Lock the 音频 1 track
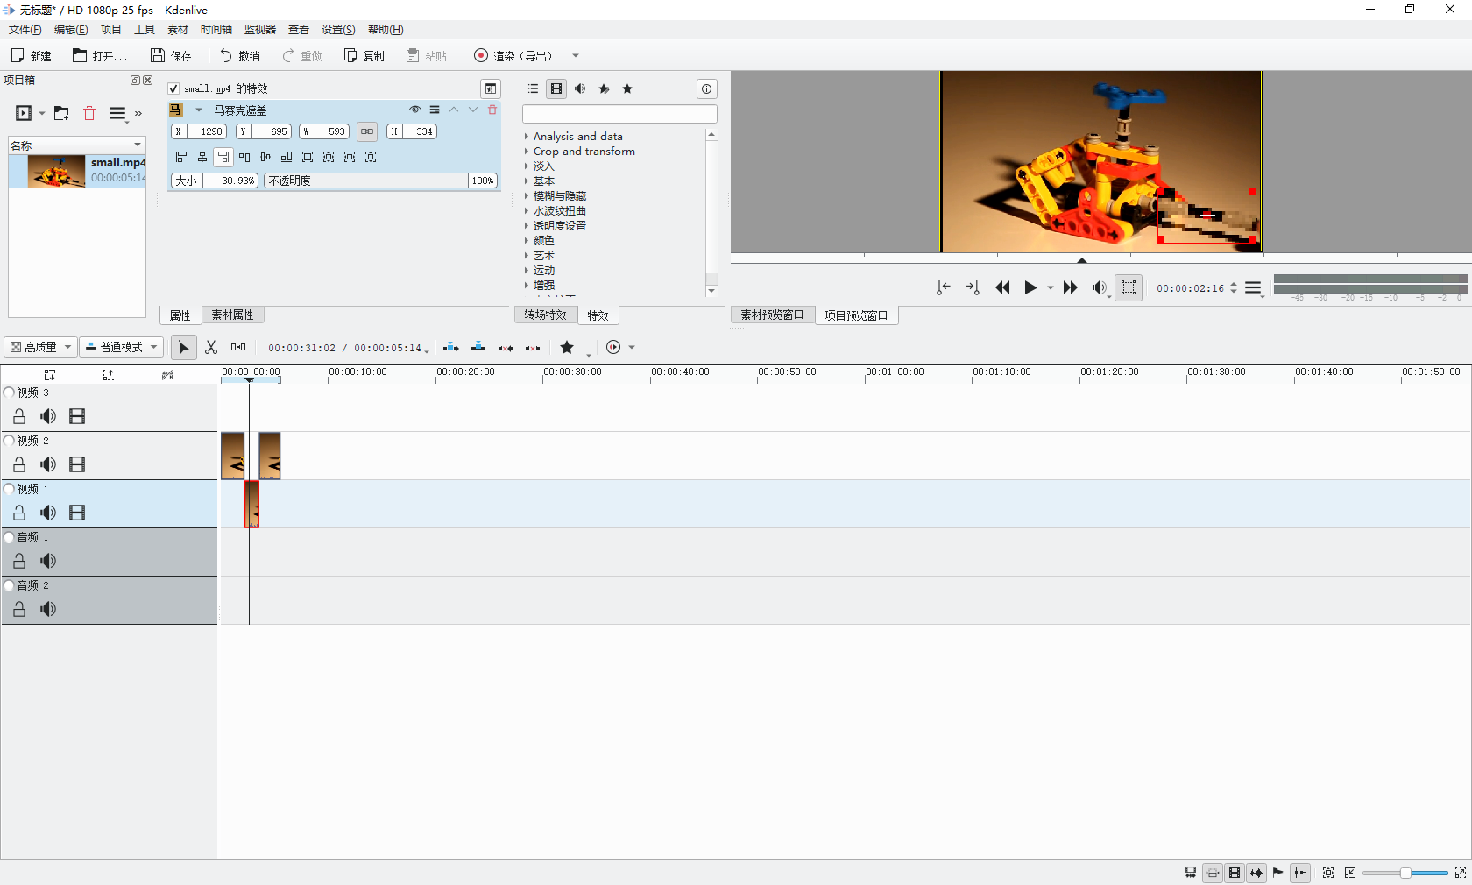1472x885 pixels. click(19, 561)
